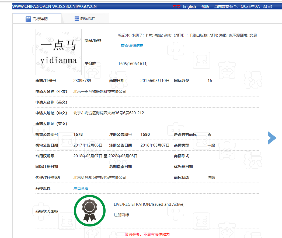The width and height of the screenshot is (282, 238).
Task: Click the LIVE/REGISTRATION/Issued and Active text
Action: pyautogui.click(x=148, y=204)
